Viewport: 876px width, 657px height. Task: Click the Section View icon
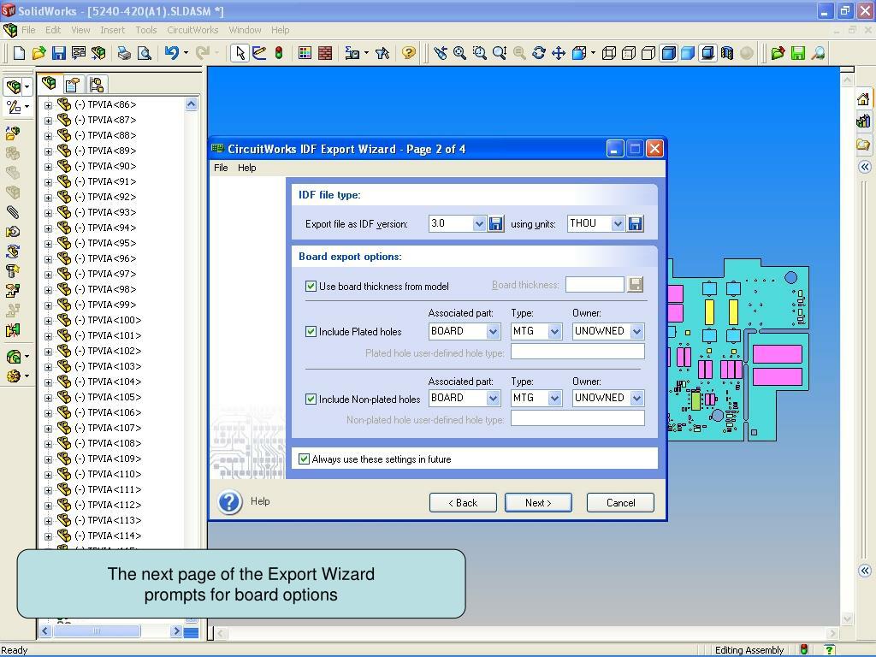click(727, 53)
